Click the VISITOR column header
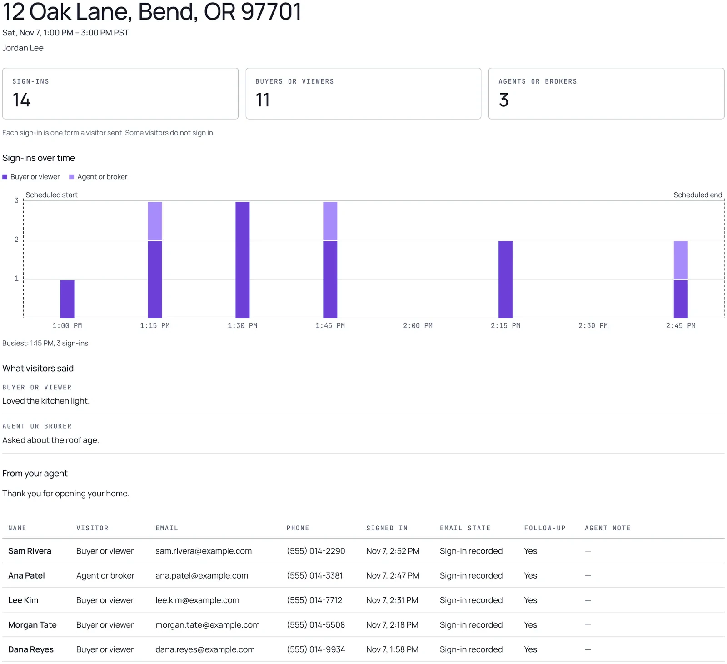The height and width of the screenshot is (664, 727). click(92, 528)
